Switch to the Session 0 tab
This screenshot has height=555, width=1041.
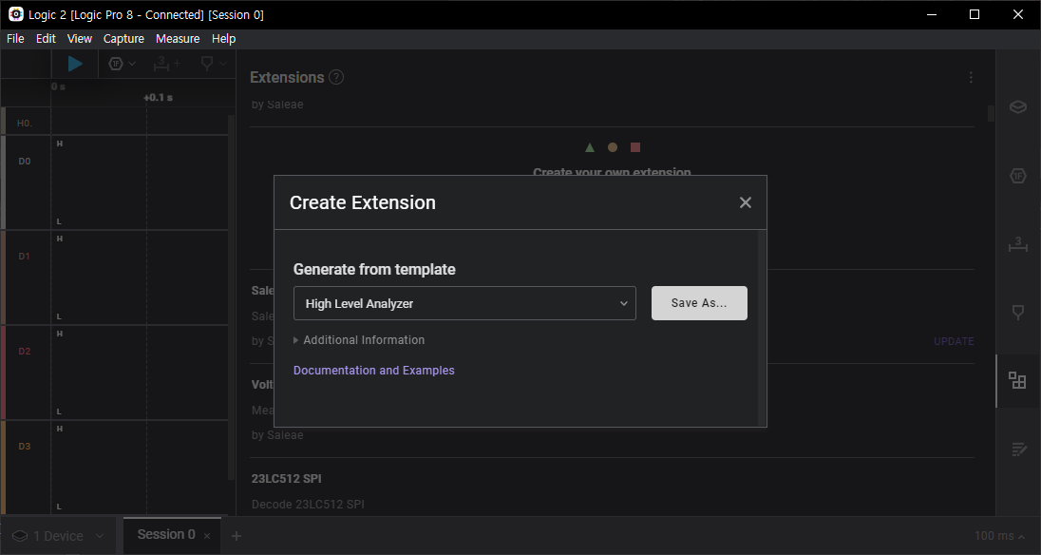click(166, 535)
